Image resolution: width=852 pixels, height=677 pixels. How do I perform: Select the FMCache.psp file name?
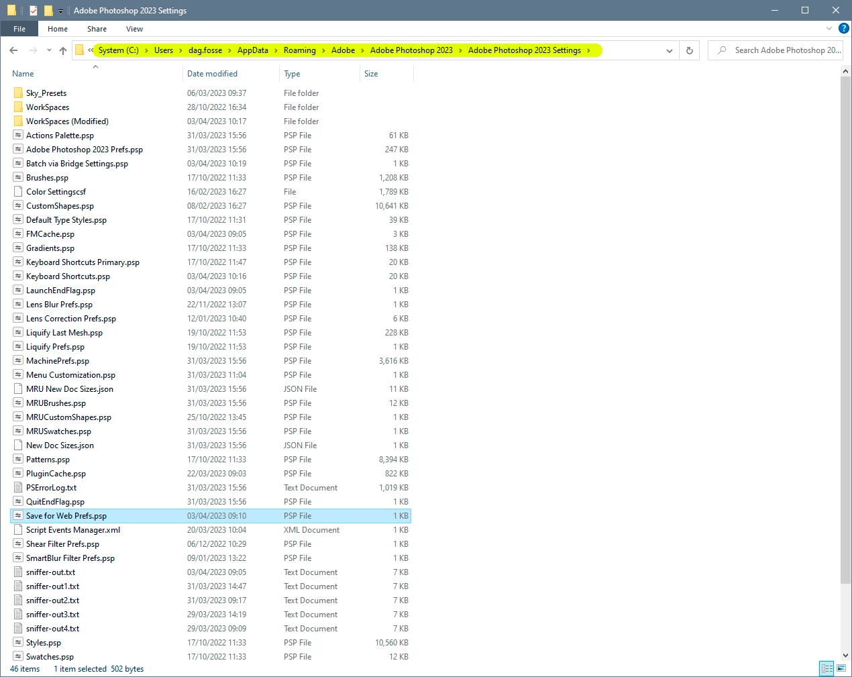coord(50,234)
